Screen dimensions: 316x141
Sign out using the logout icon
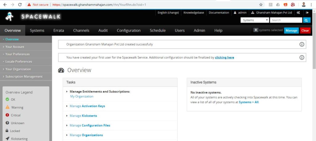pyautogui.click(x=307, y=13)
